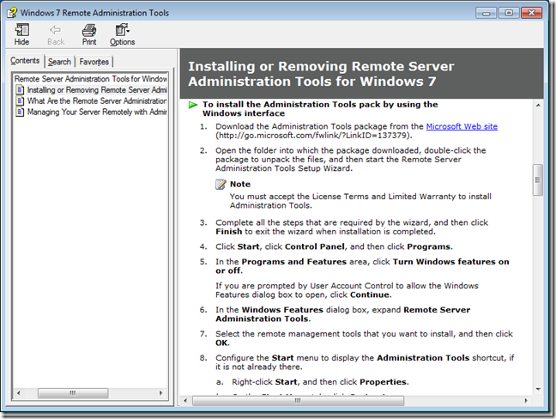Click the bold 'Note' label
The height and width of the screenshot is (419, 556).
coord(240,184)
